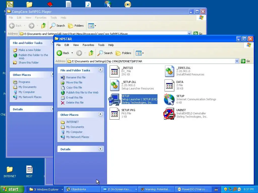
Task: Click E-mail this file
Action: pos(75,98)
